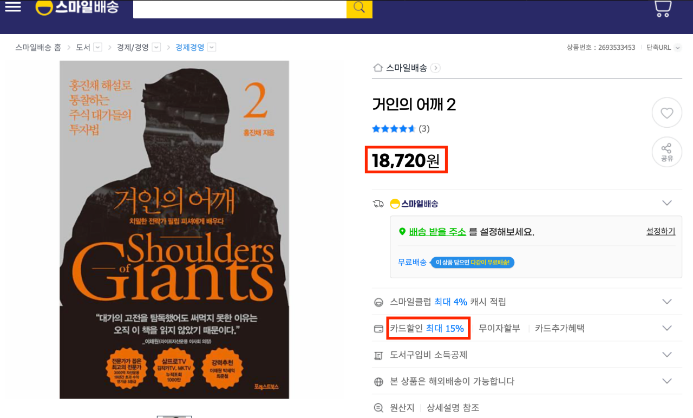Click the book cover image
Viewport: 693px width, 418px height.
click(174, 230)
